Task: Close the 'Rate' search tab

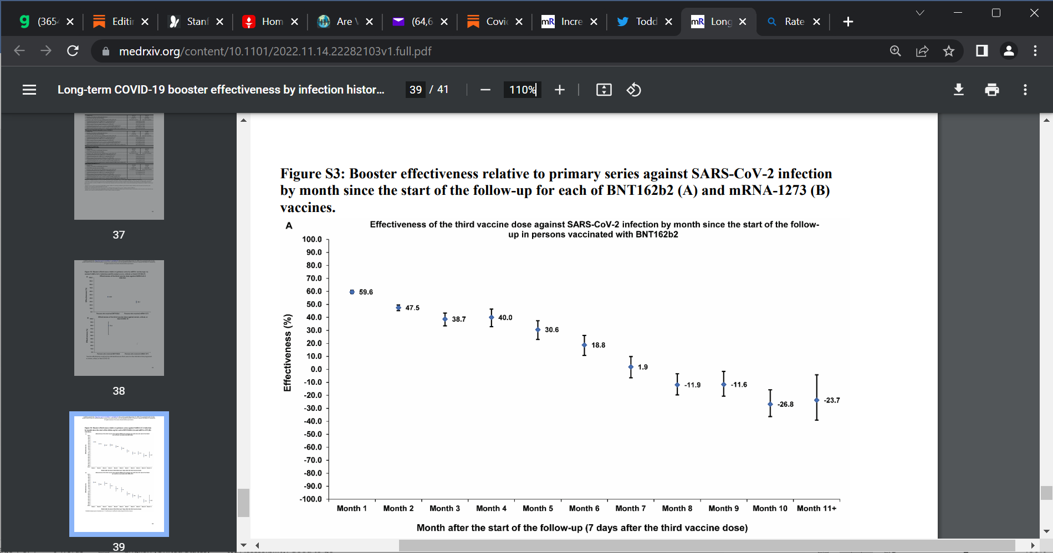Action: [x=816, y=22]
